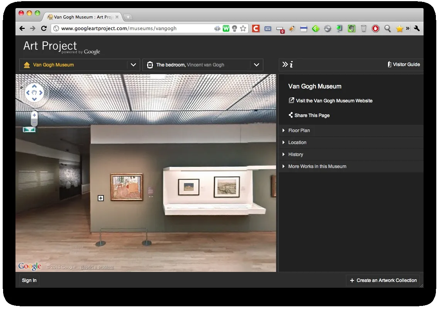Visit the Van Gogh Museum Website link
Screen dimensions: 439x309
(x=331, y=100)
